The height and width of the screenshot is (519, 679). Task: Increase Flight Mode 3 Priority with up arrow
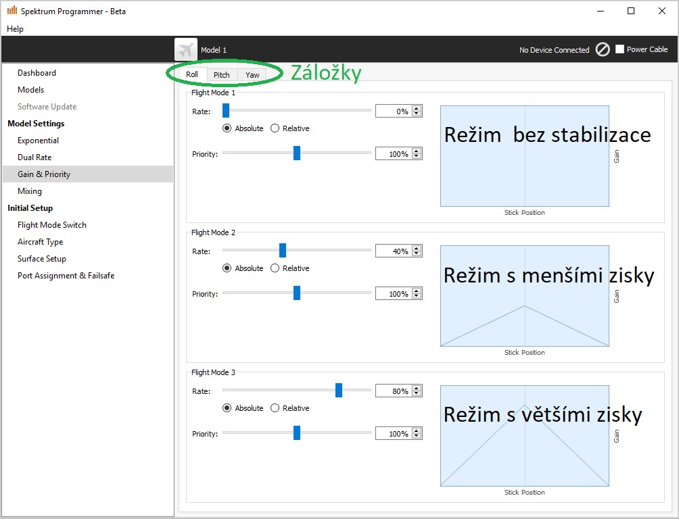pyautogui.click(x=417, y=430)
